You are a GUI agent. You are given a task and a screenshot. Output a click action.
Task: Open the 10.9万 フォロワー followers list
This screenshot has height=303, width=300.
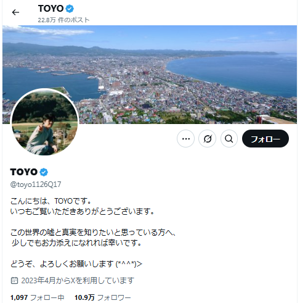[102, 297]
